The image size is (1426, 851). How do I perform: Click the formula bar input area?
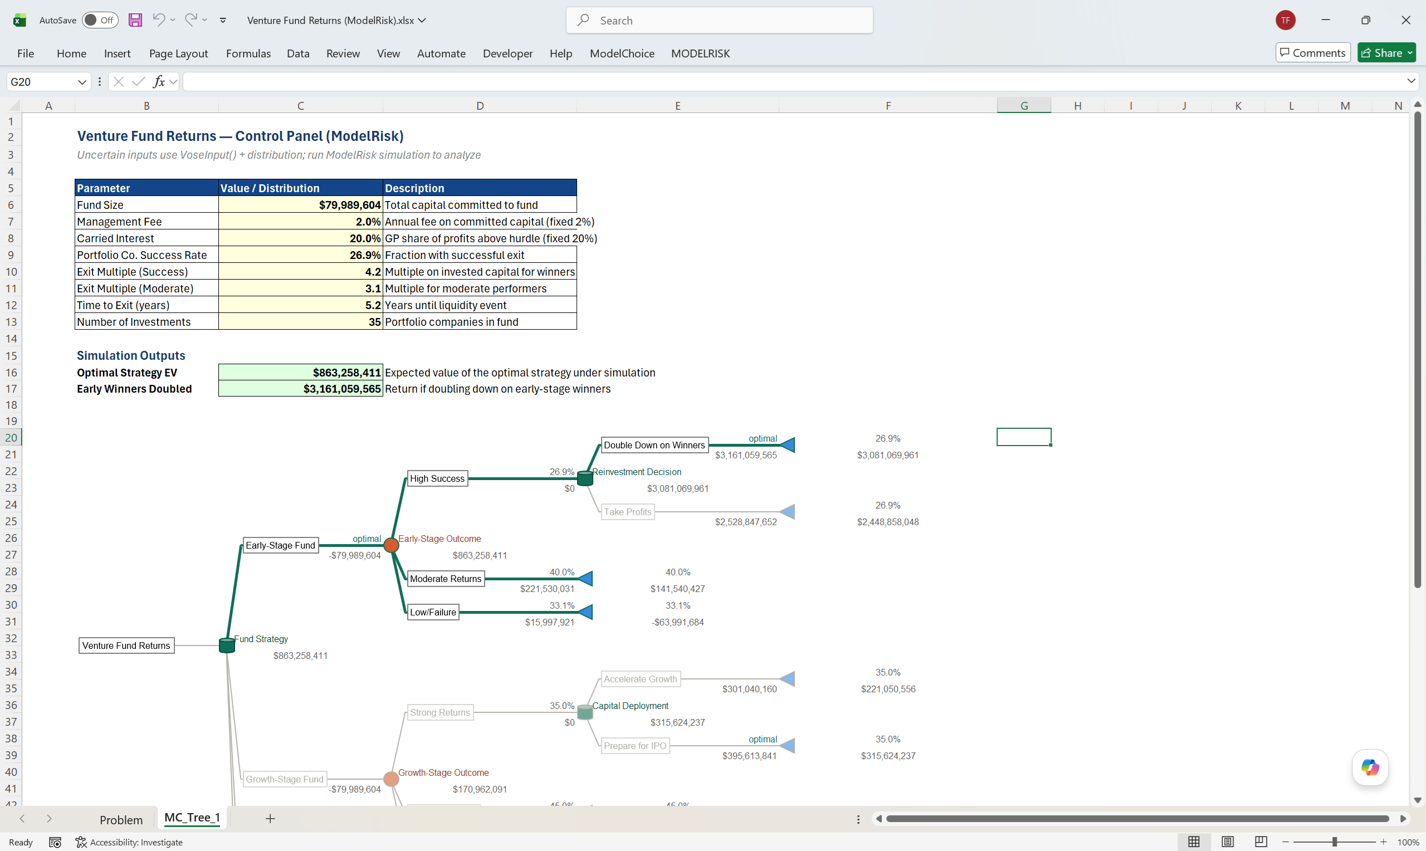pos(794,82)
